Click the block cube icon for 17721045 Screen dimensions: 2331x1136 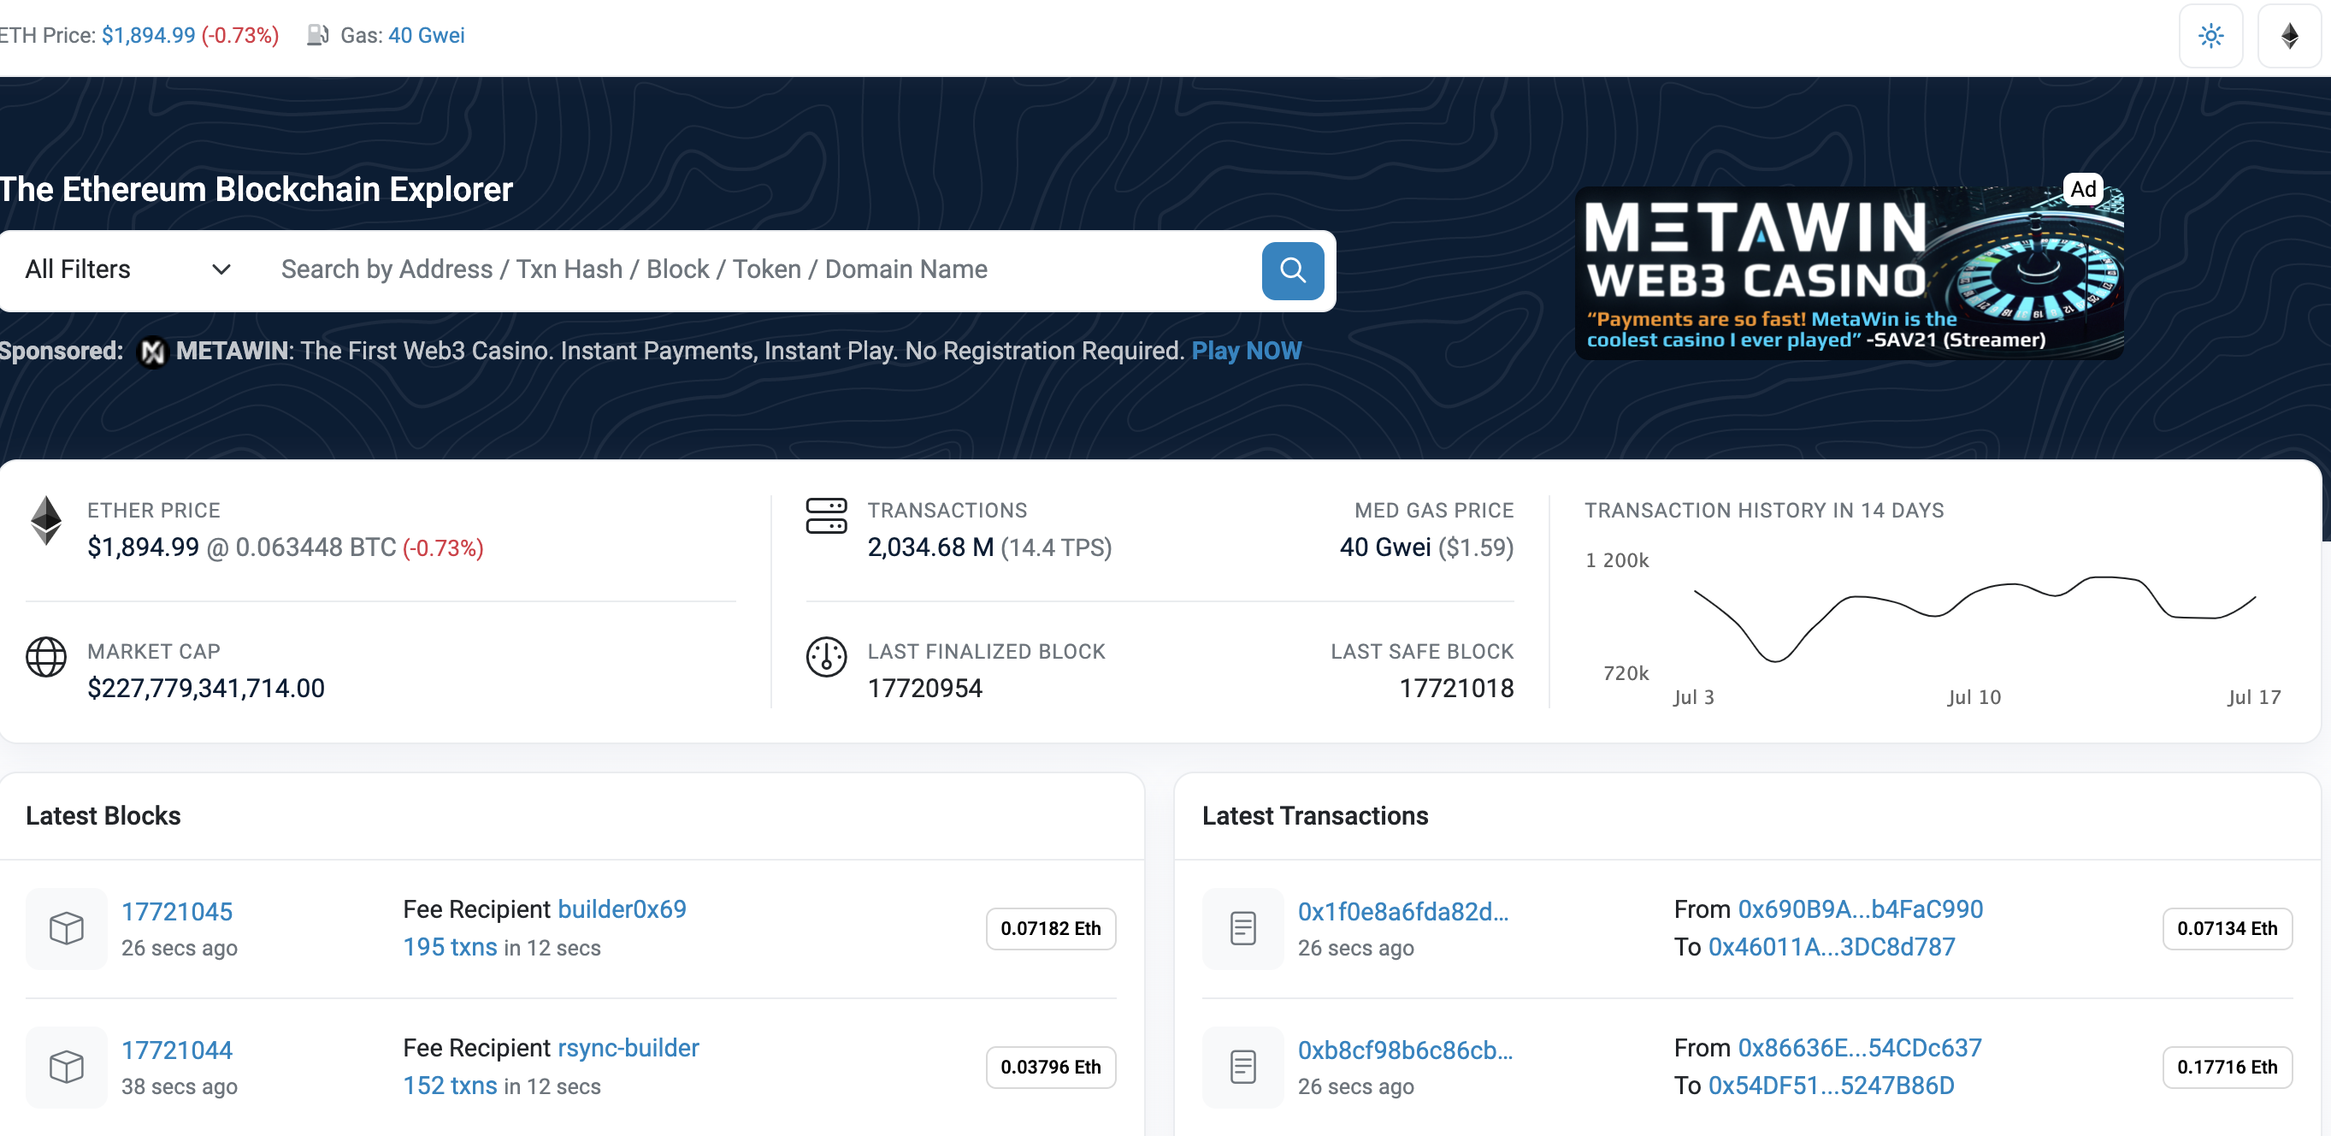66,929
